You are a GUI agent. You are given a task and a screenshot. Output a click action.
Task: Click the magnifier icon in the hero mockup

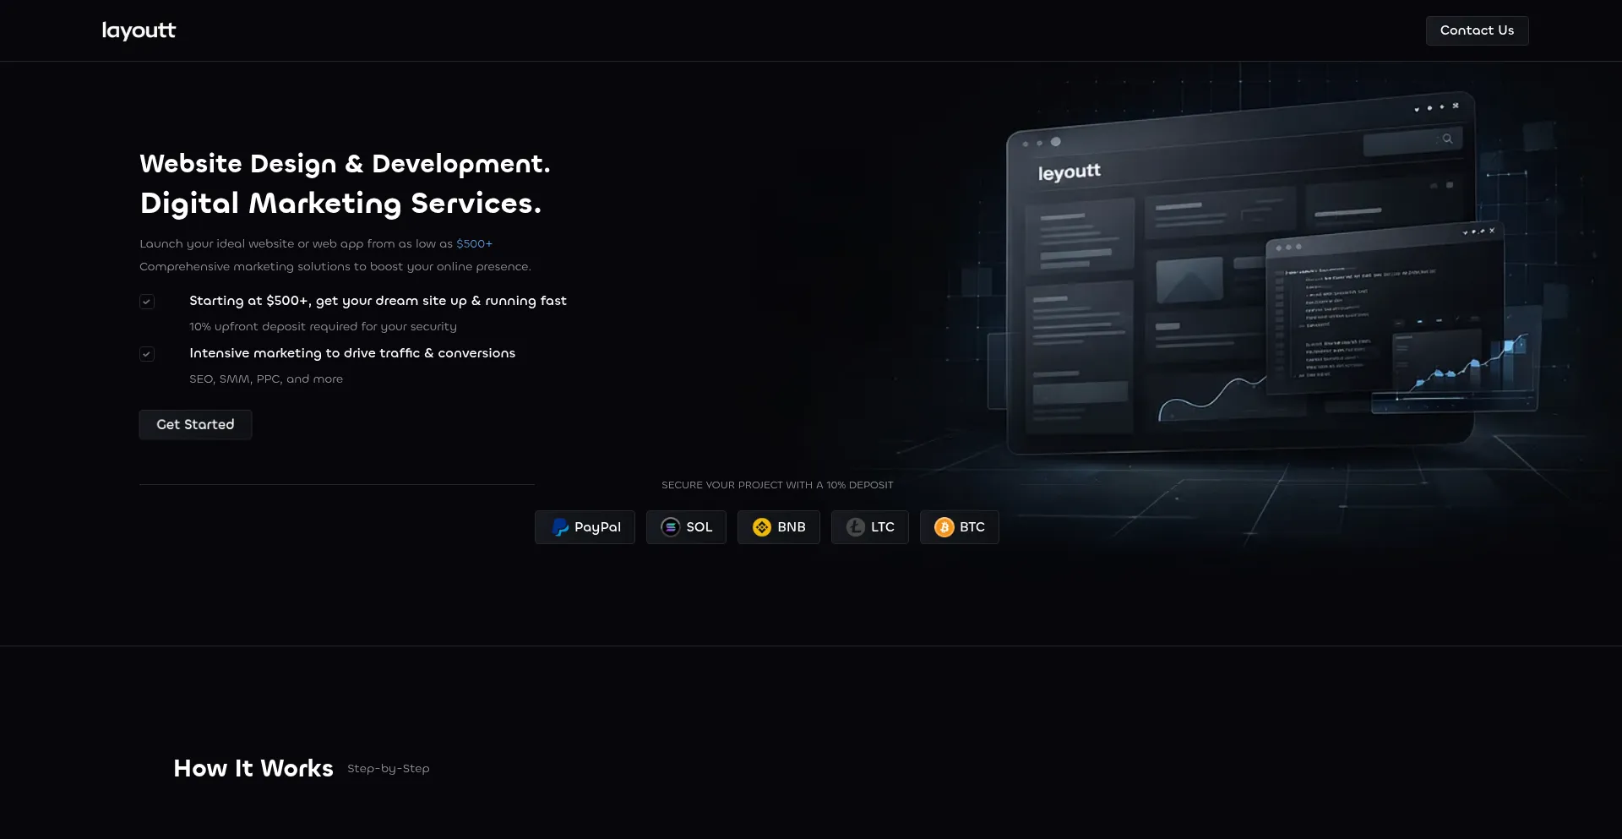click(1447, 139)
